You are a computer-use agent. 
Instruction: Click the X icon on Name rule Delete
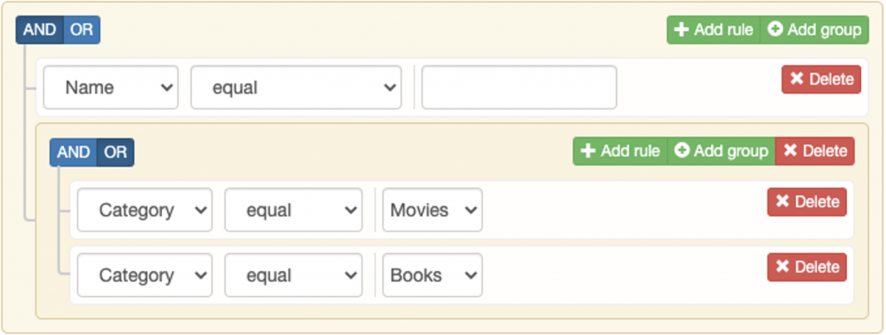[x=797, y=79]
